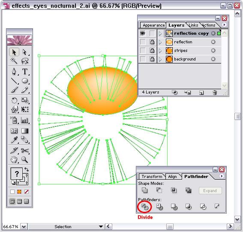Screen dimensions: 243x232
Task: Switch to the Align tab
Action: click(172, 177)
